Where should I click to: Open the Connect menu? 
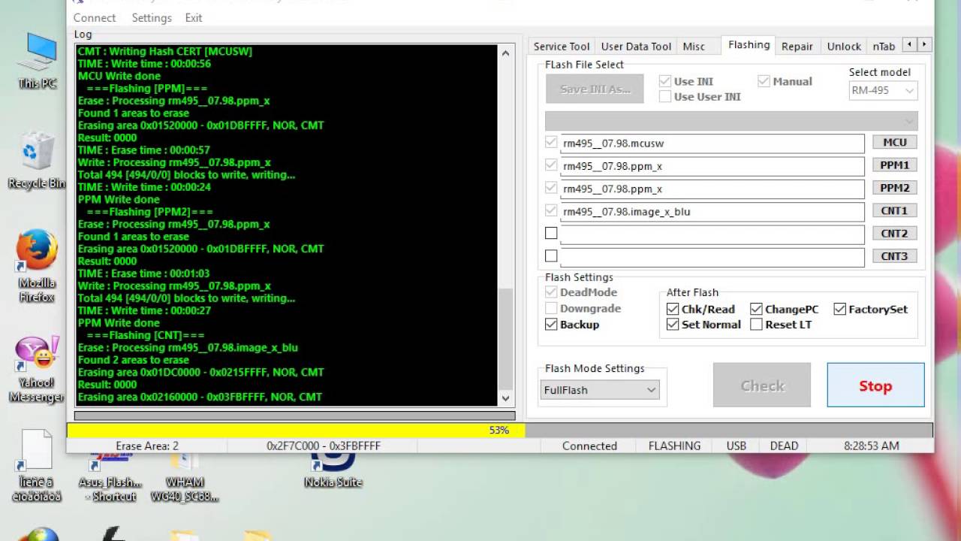[x=95, y=17]
